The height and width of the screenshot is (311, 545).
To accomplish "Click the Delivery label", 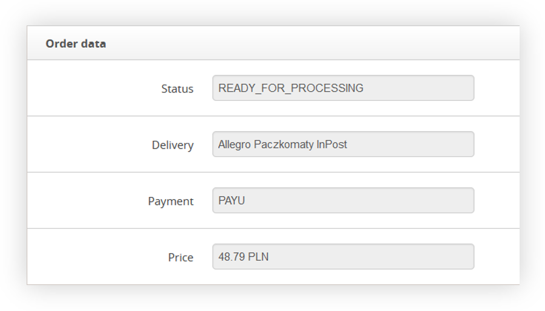I will coord(172,145).
